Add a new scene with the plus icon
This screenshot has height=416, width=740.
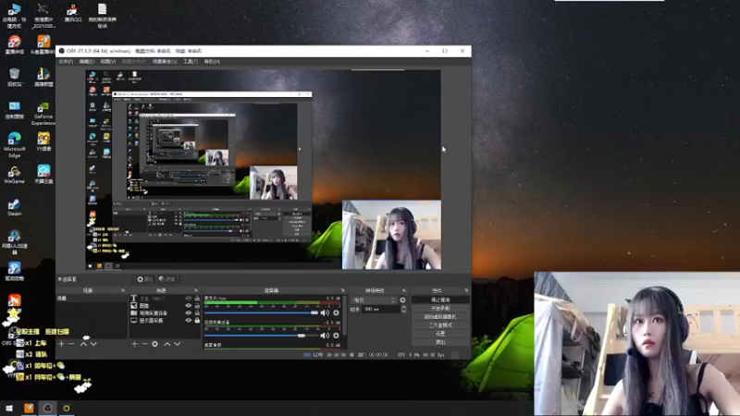tap(61, 344)
